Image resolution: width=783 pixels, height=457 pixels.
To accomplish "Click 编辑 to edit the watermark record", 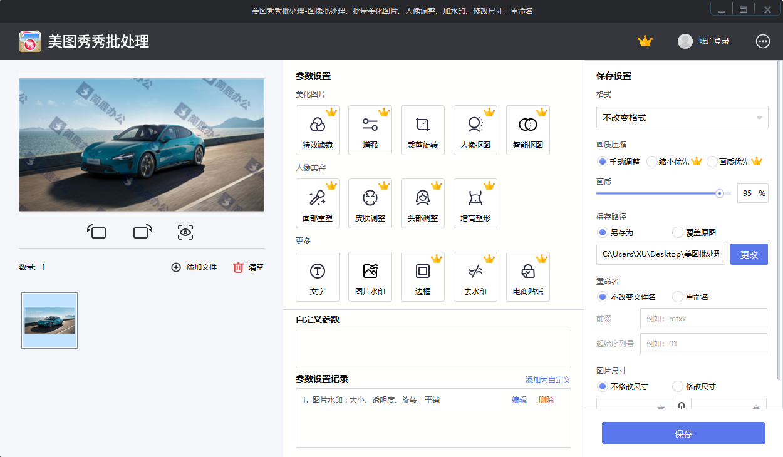I will point(519,399).
